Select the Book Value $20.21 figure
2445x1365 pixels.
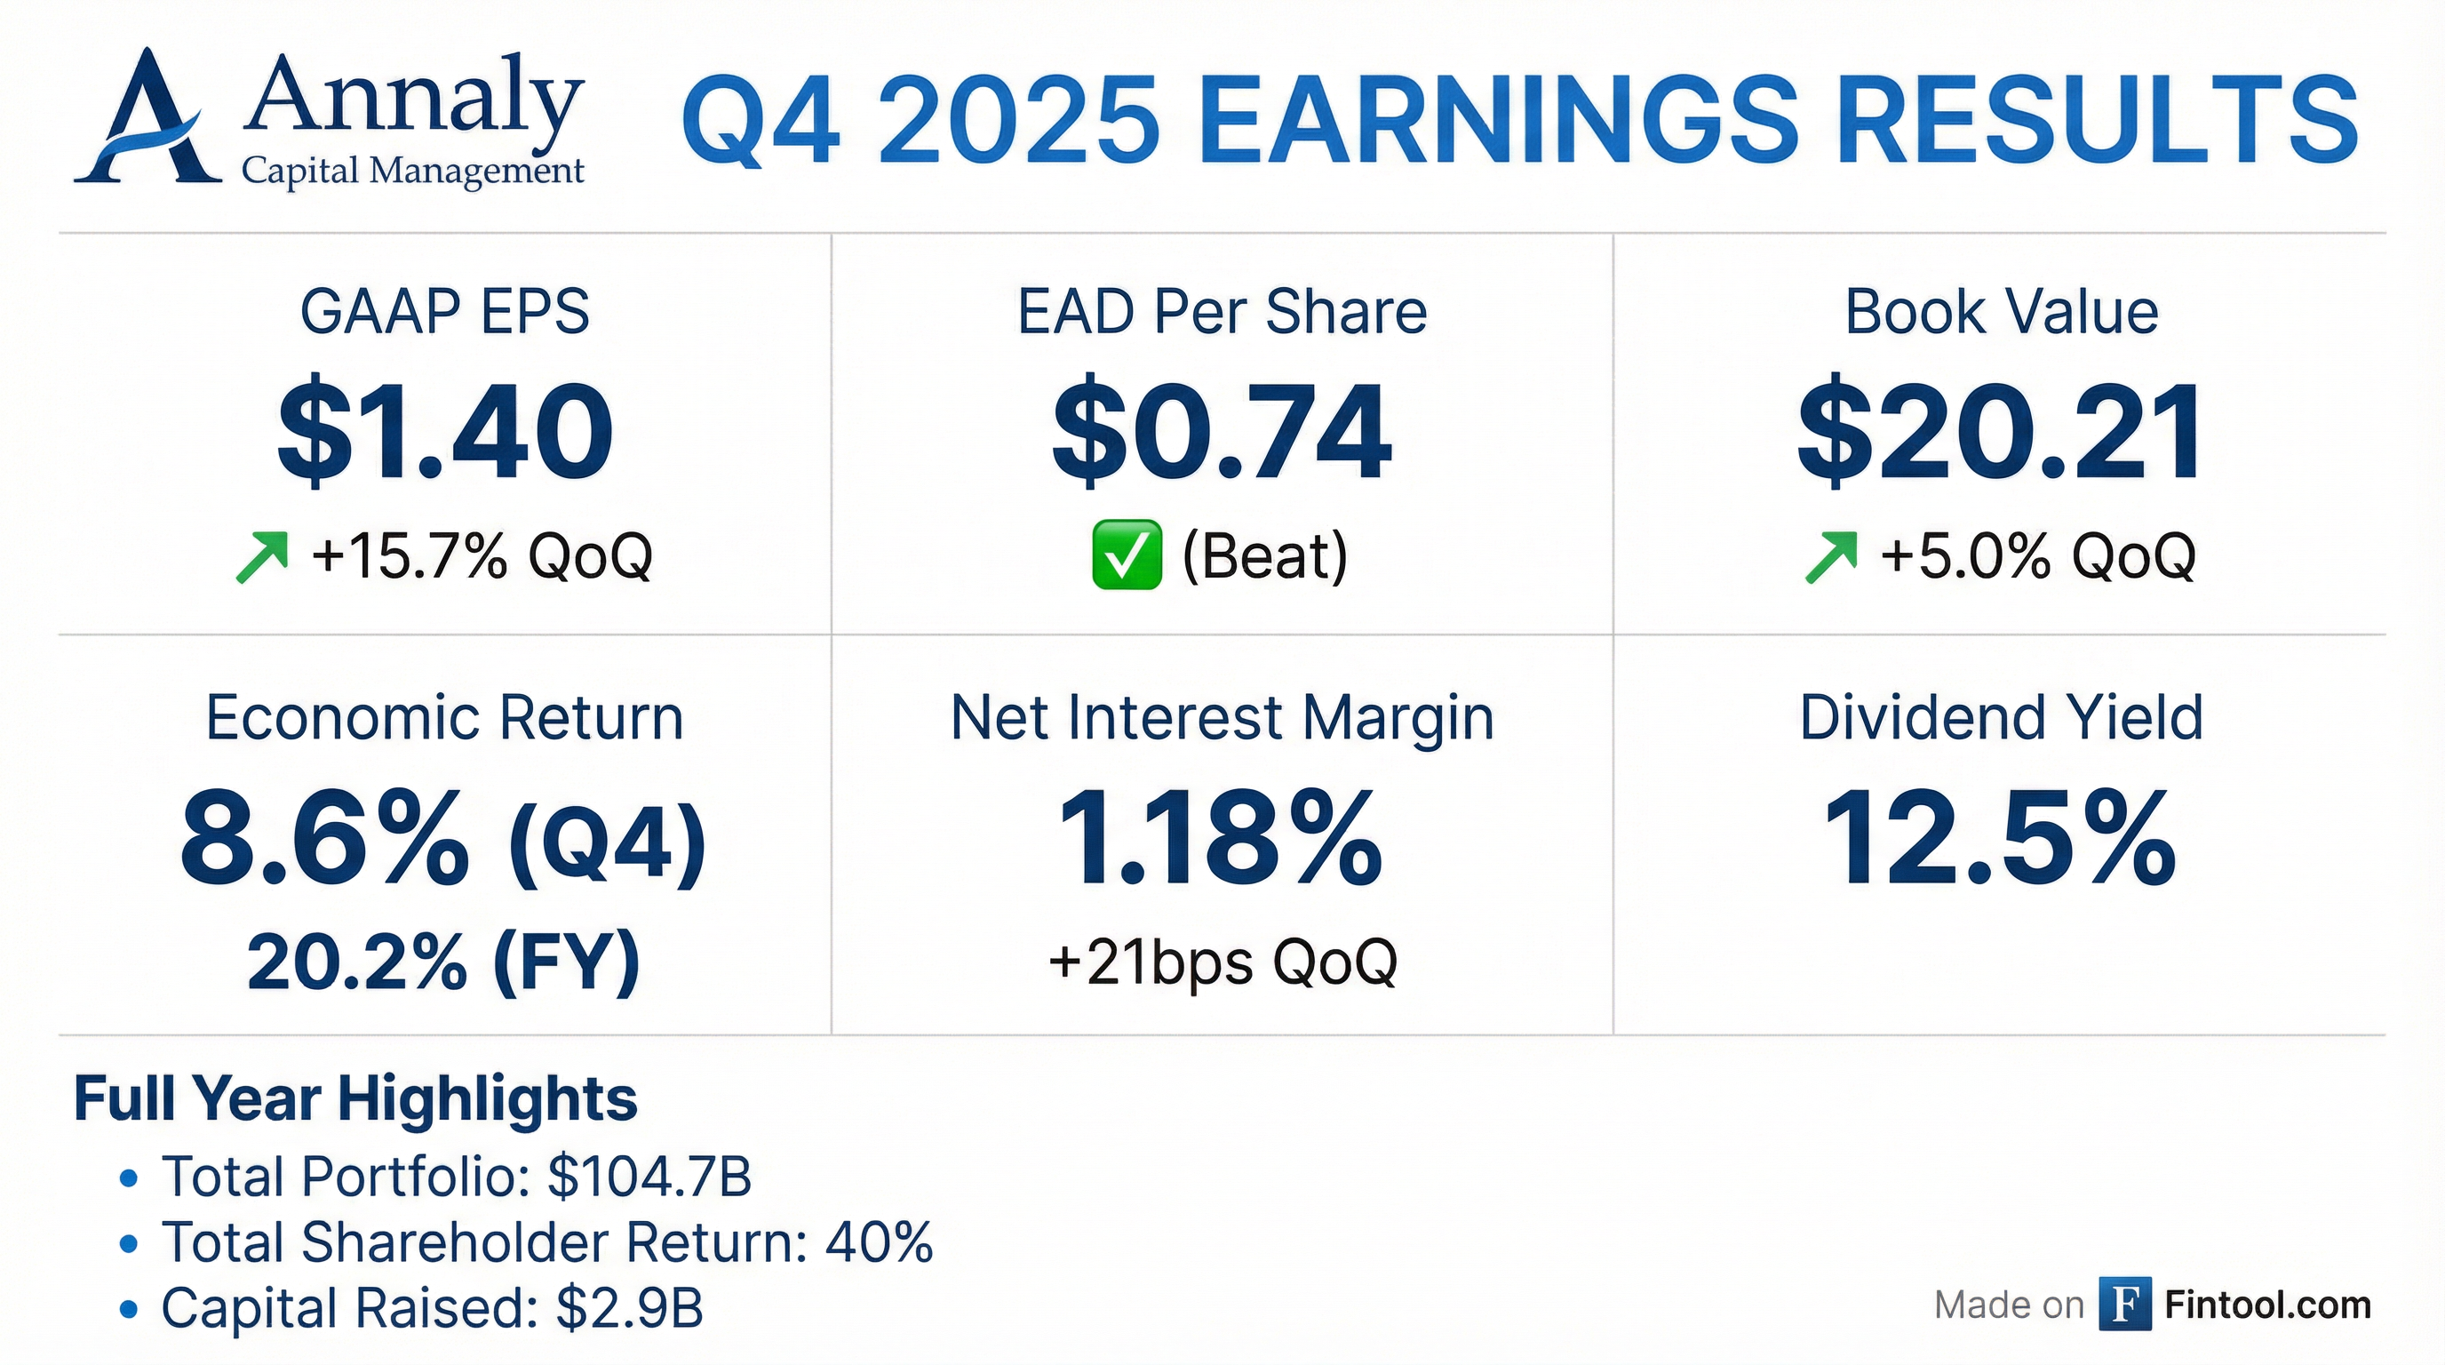2000,432
